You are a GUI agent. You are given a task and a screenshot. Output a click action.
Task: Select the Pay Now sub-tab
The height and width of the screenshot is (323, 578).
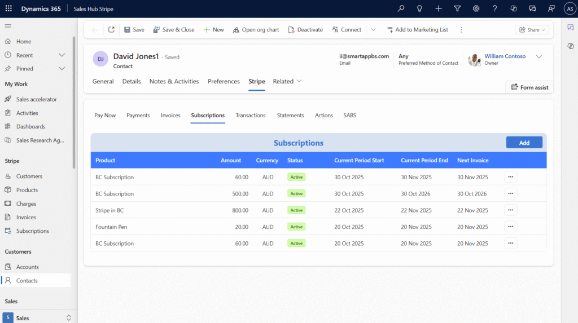pos(105,116)
